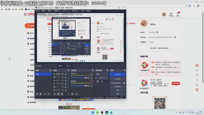Image resolution: width=204 pixels, height=115 pixels.
Task: Copy the room number 2421394
Action: coord(157,32)
